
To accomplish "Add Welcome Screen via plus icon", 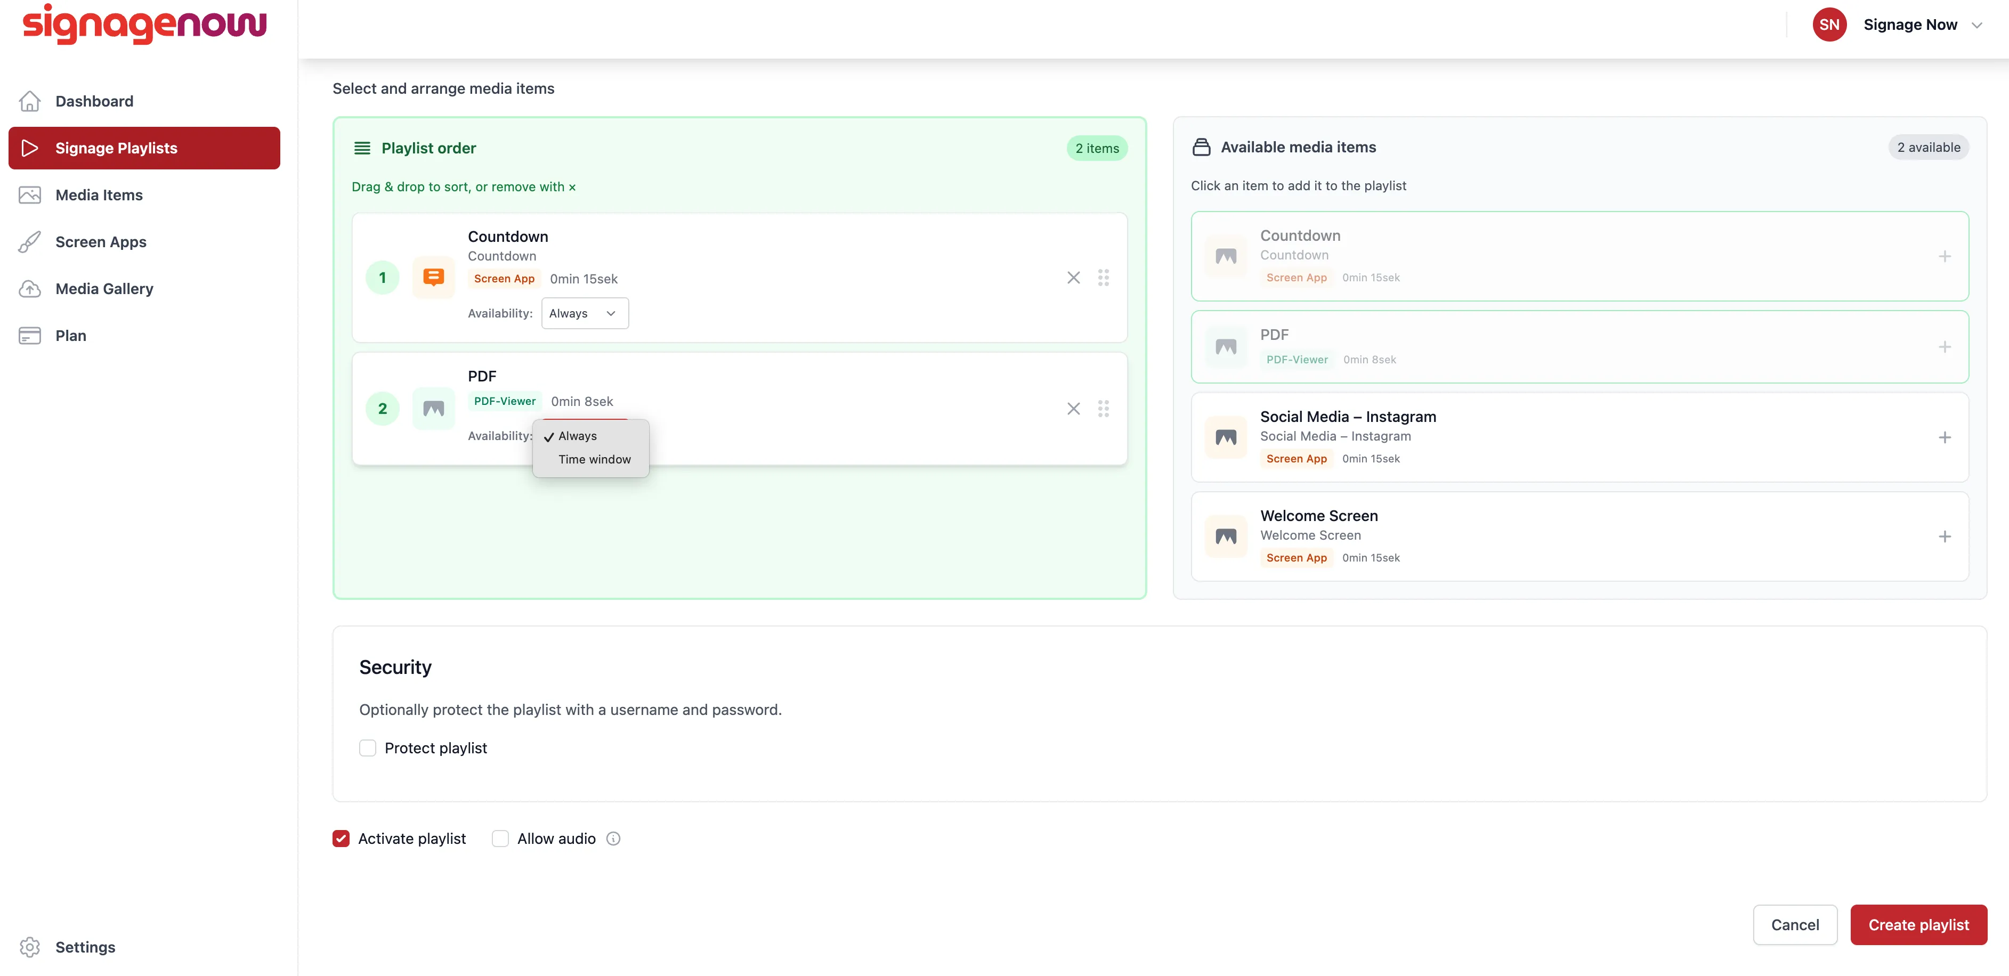I will tap(1945, 536).
